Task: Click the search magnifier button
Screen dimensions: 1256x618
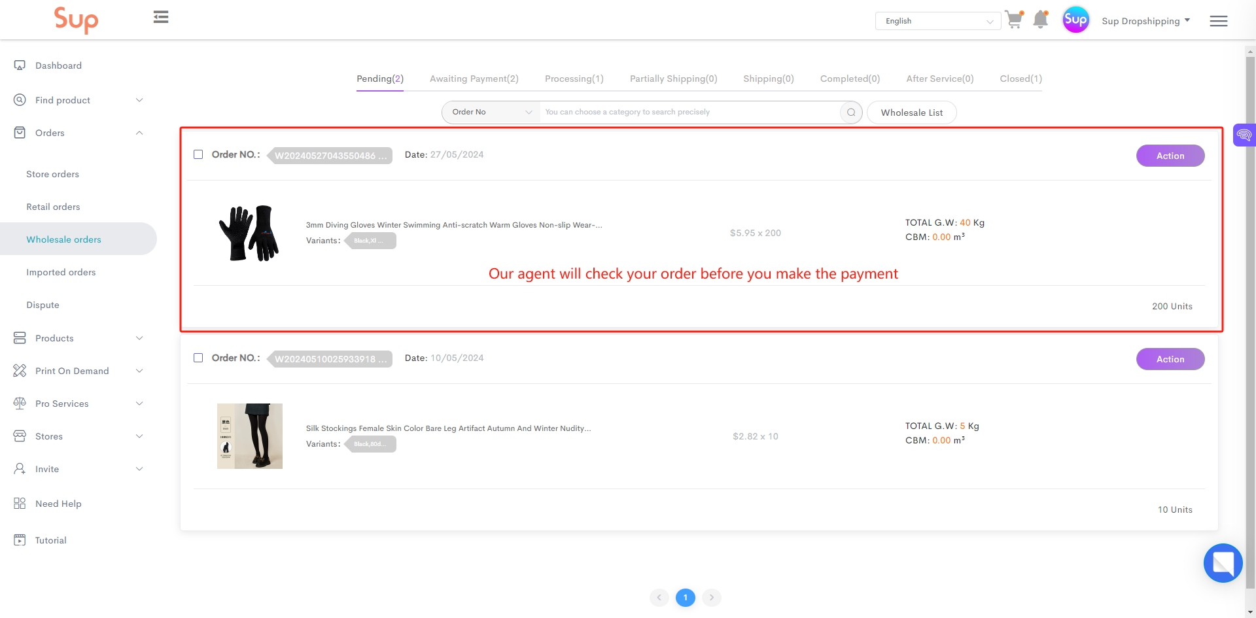Action: point(851,112)
